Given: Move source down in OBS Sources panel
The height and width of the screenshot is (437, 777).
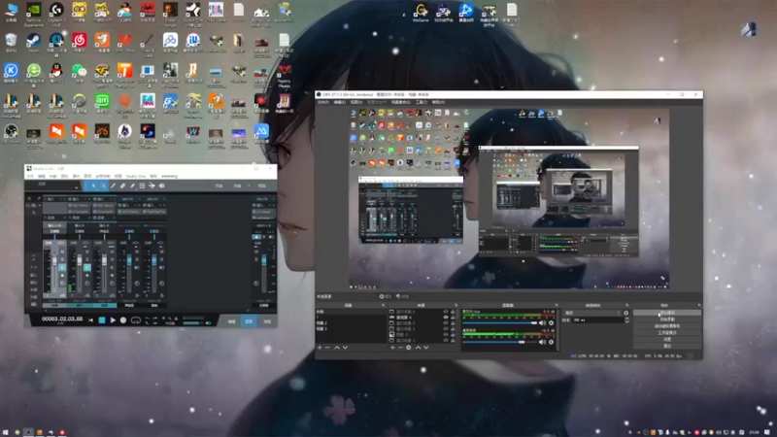Looking at the screenshot, I should click(x=426, y=348).
